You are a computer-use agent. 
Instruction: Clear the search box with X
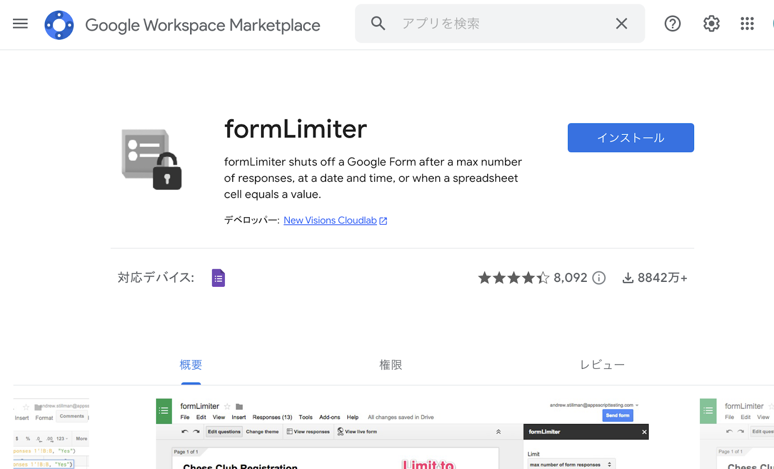pyautogui.click(x=622, y=23)
